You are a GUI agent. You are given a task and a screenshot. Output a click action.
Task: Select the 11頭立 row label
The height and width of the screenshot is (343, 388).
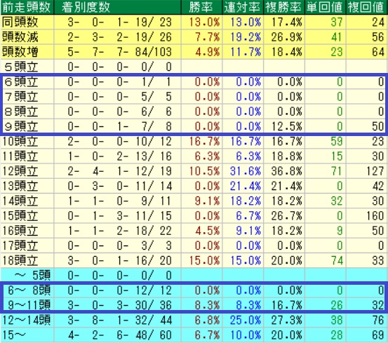[x=20, y=156]
